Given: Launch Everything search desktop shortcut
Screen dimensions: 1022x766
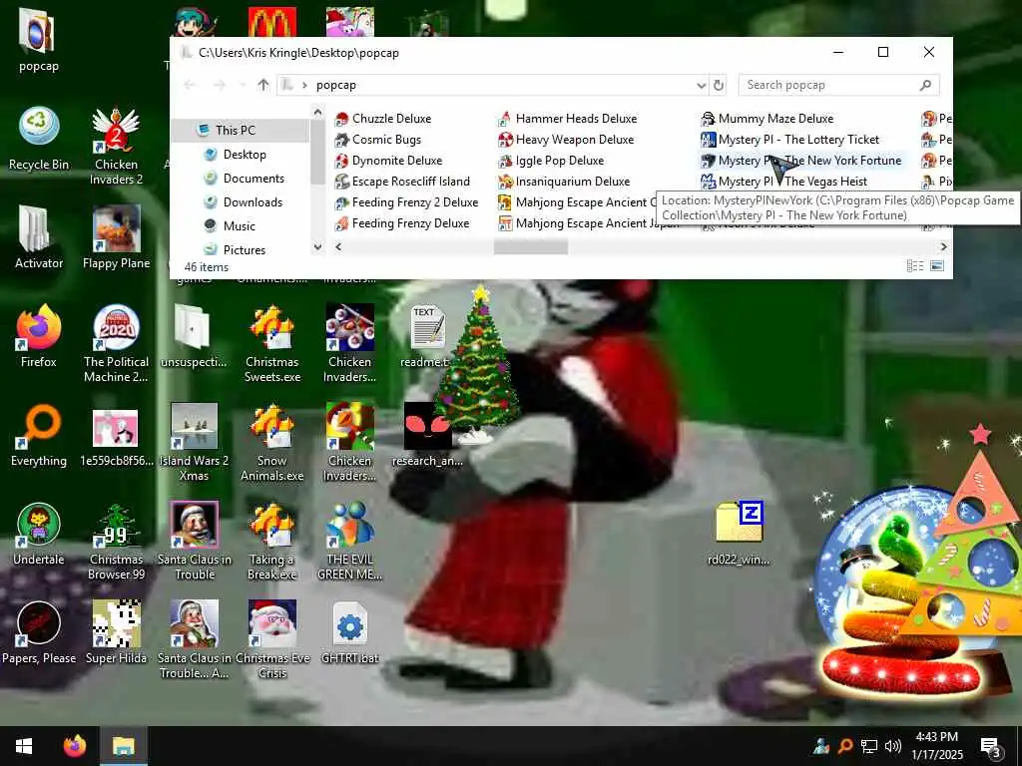Looking at the screenshot, I should click(x=39, y=435).
